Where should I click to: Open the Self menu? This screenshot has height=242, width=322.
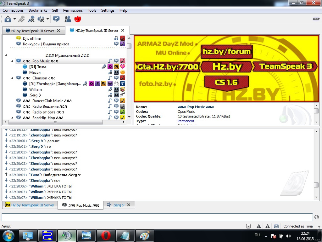pyautogui.click(x=55, y=10)
